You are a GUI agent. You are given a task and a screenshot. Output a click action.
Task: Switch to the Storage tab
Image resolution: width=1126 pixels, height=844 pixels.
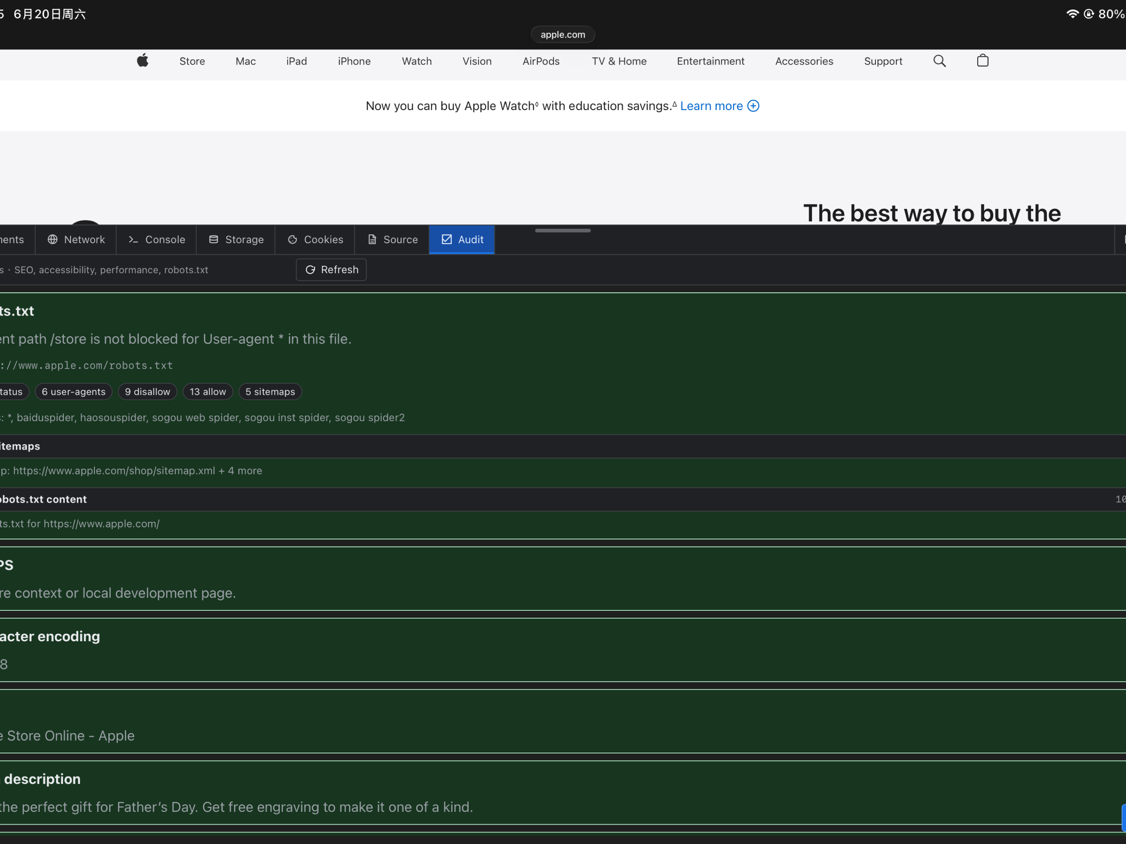tap(236, 239)
